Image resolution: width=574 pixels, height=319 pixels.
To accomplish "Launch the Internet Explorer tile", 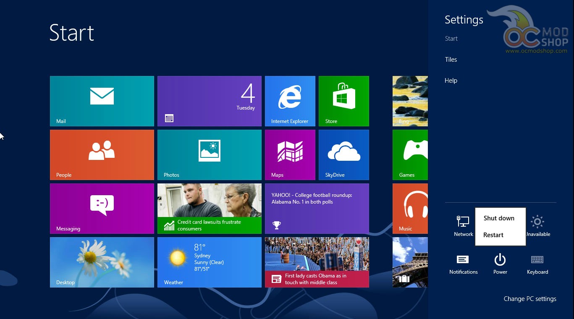I will (x=290, y=101).
